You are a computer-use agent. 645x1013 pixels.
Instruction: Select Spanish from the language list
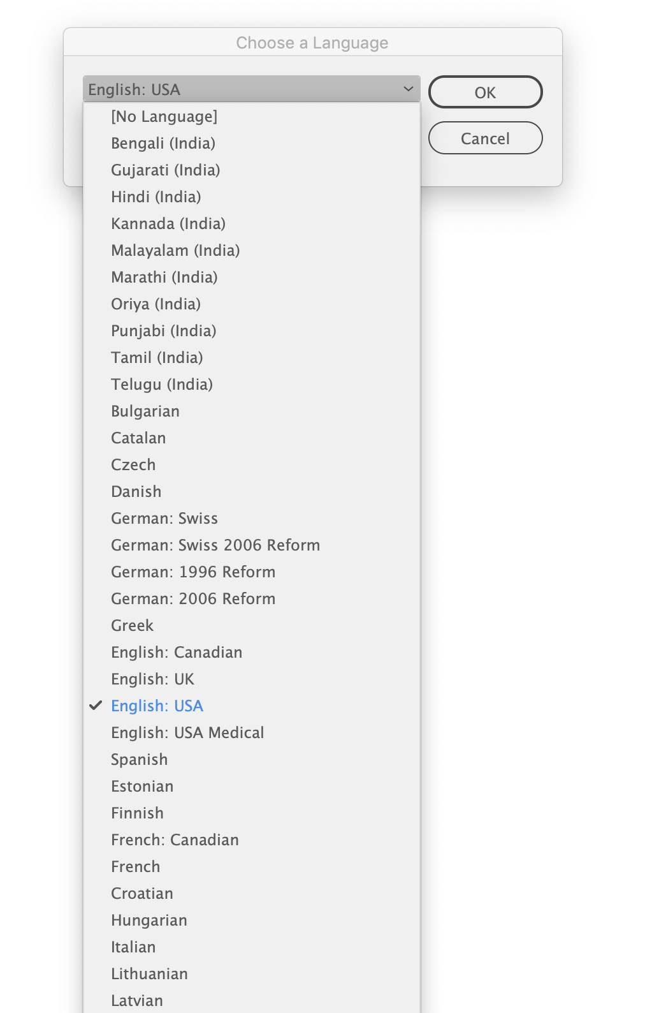[139, 759]
